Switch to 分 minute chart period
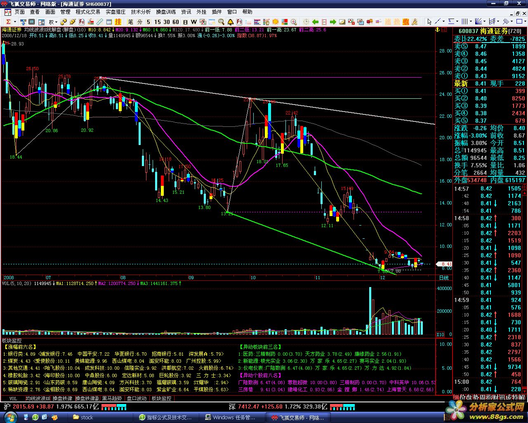This screenshot has width=528, height=423. (140, 22)
